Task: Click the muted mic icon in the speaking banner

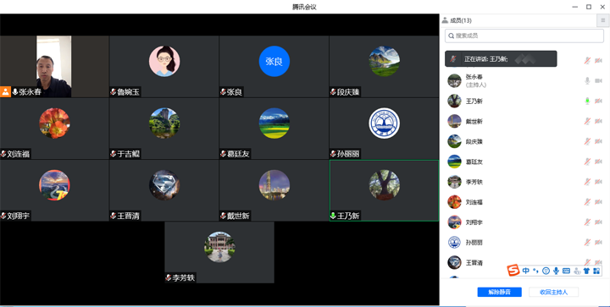Action: pyautogui.click(x=452, y=59)
